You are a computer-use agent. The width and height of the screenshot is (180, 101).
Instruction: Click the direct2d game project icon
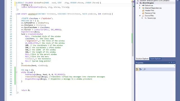(141, 3)
